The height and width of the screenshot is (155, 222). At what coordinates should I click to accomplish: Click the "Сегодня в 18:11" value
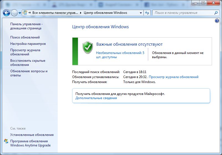[x=135, y=72]
